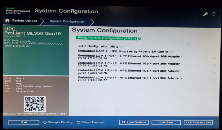
Task: Click 'ESC: Exit' key hint
Action: tap(13, 81)
